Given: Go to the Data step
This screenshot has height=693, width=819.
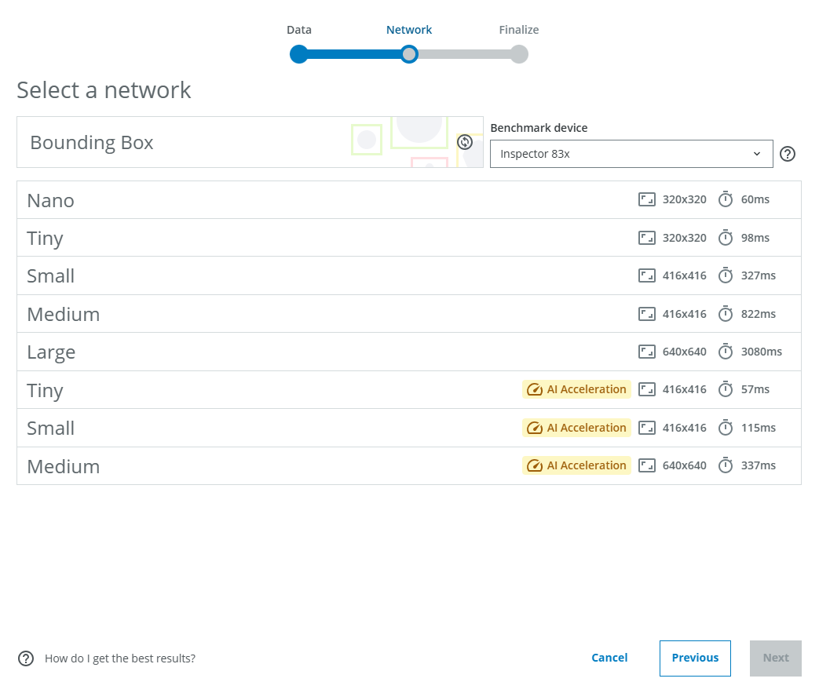Looking at the screenshot, I should [298, 54].
